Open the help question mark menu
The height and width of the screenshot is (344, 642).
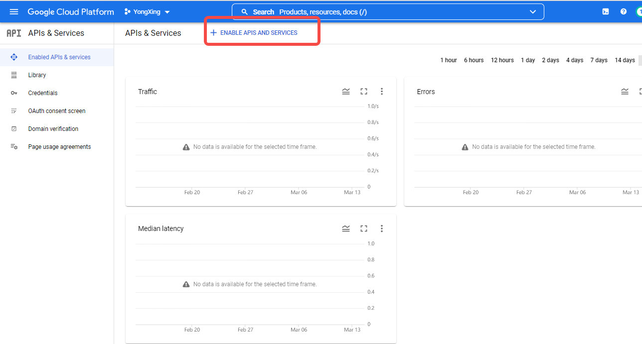624,11
